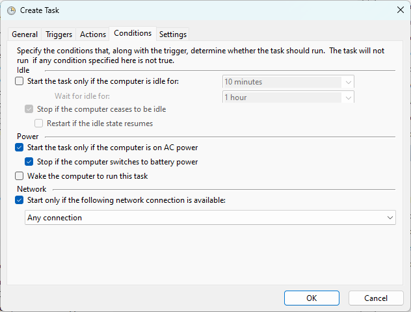Click the OK button
This screenshot has height=312, width=411.
[x=312, y=298]
